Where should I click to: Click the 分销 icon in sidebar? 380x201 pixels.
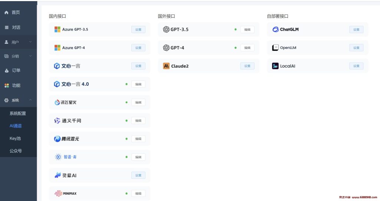[7, 56]
